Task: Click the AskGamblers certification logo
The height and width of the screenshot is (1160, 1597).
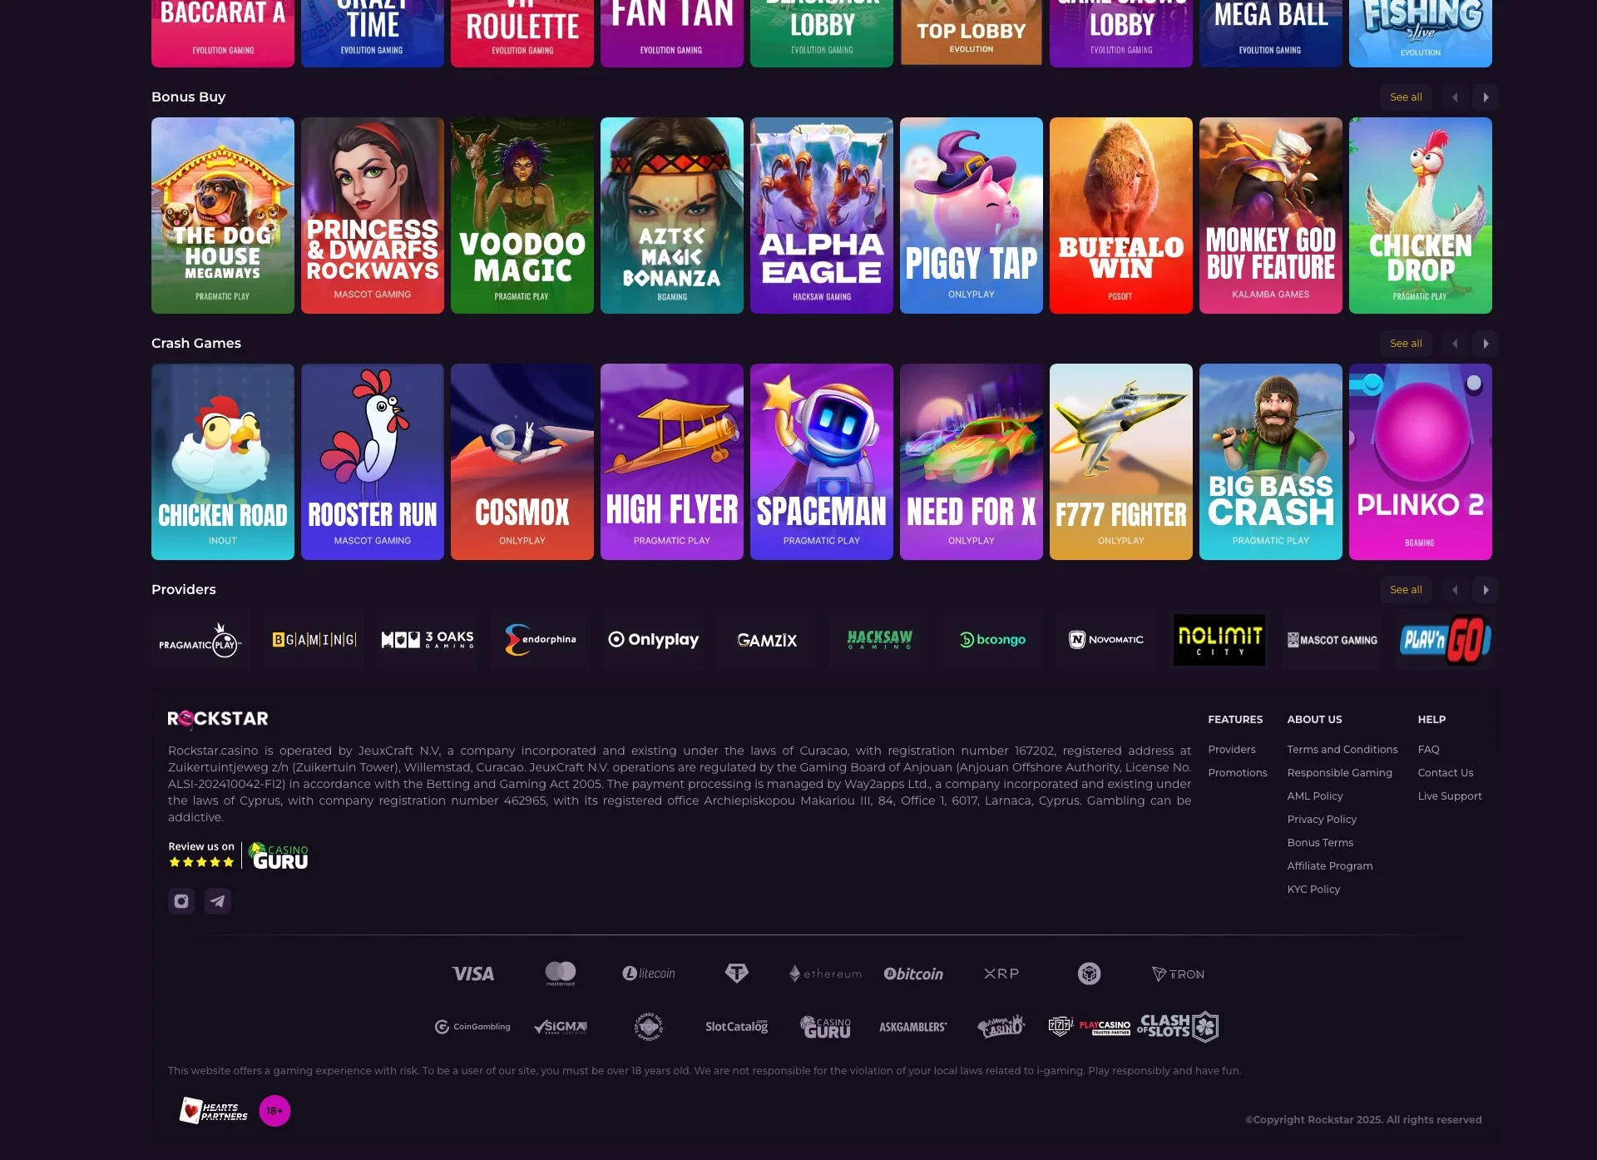Action: 912,1026
